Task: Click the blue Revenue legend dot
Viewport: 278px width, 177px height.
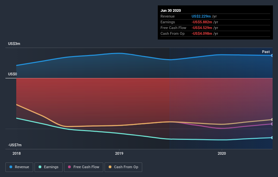Action: (11, 167)
